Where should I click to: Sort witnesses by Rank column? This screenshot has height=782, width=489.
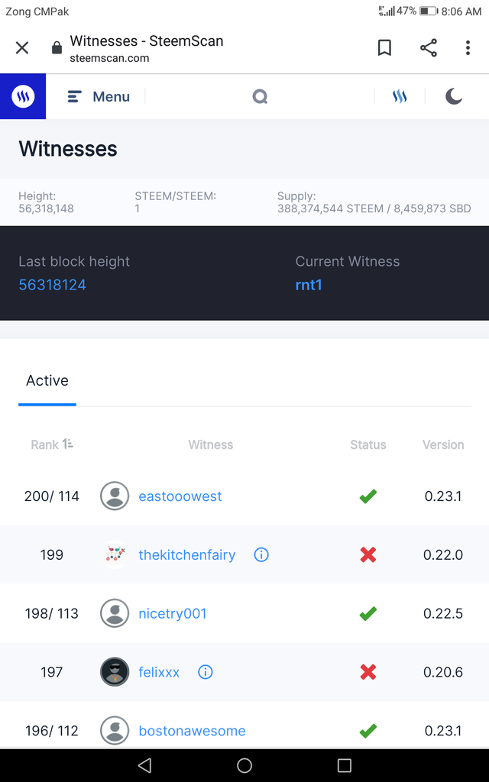click(x=52, y=444)
